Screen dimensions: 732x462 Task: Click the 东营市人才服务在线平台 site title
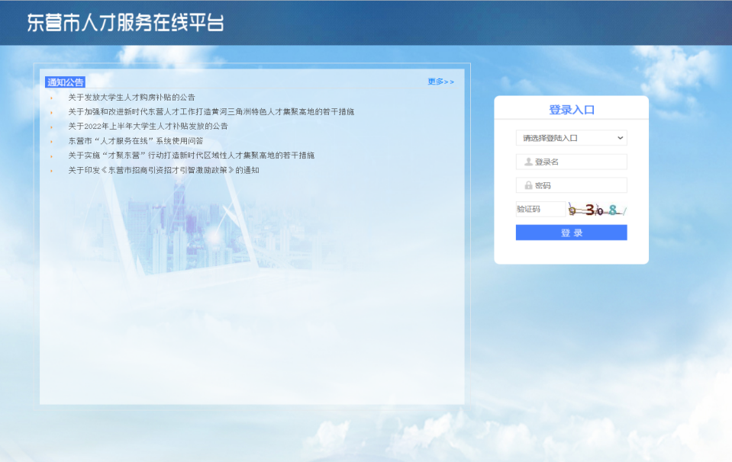pos(126,23)
